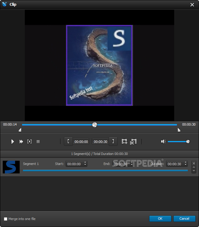Increase Segment 1 End time
Screen dimensions: 199x227
132,162
